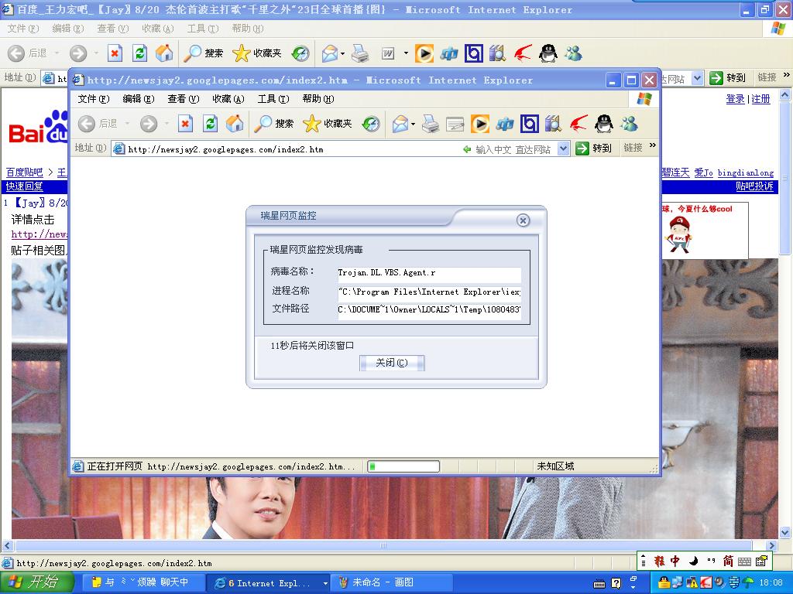The image size is (793, 594).
Task: Click the Forward arrow in the front IE window
Action: click(149, 124)
